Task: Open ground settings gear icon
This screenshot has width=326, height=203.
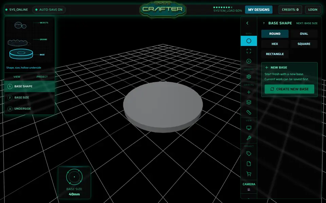Action: pos(249,77)
